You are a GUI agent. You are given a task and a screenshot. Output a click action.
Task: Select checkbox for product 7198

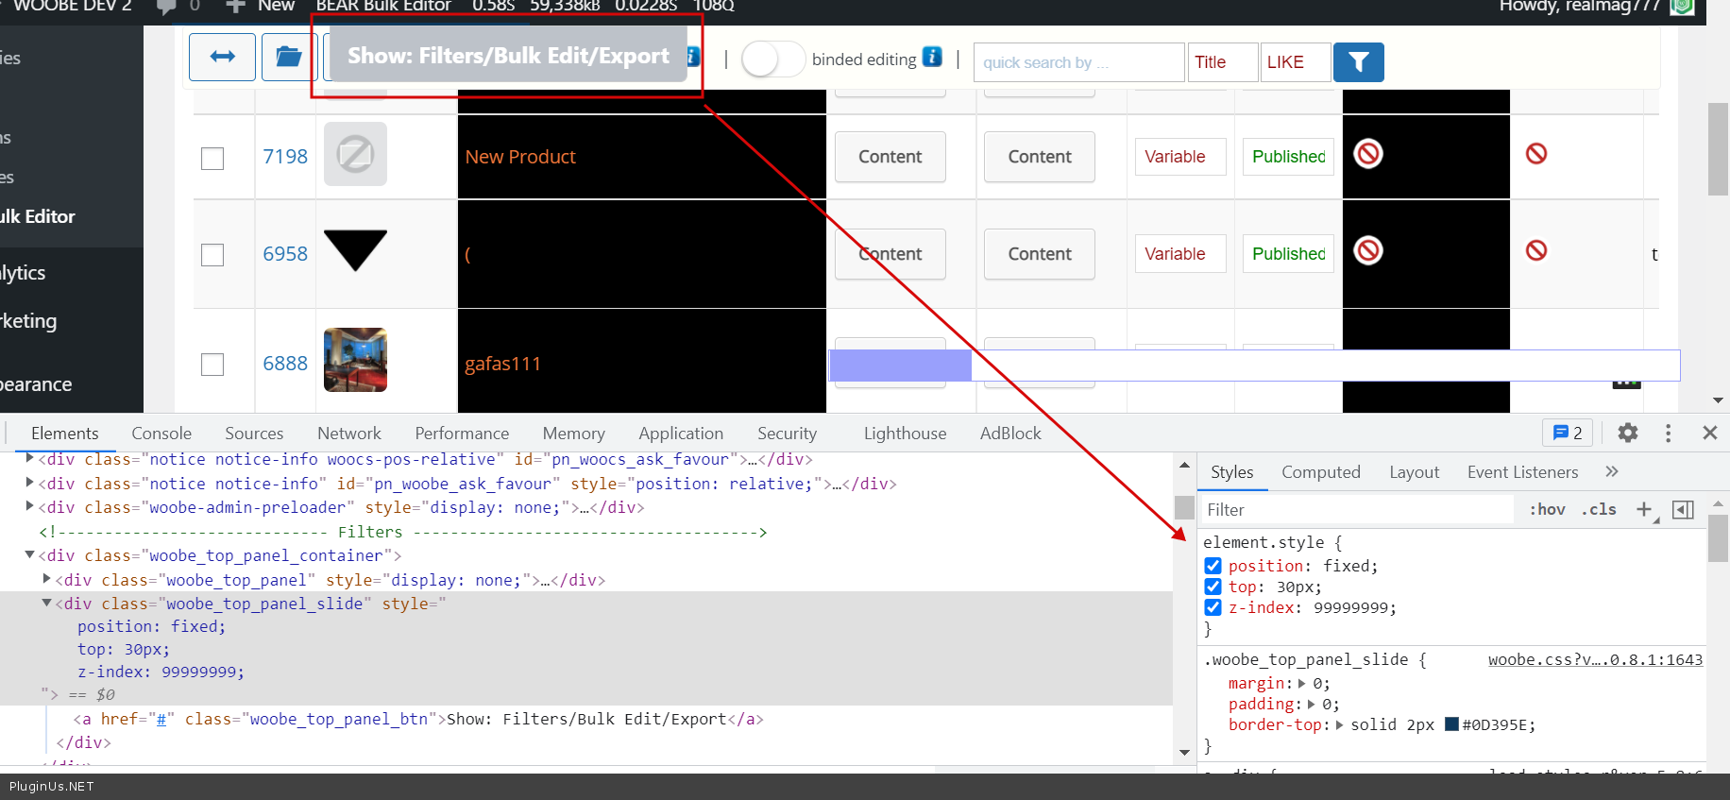(212, 158)
